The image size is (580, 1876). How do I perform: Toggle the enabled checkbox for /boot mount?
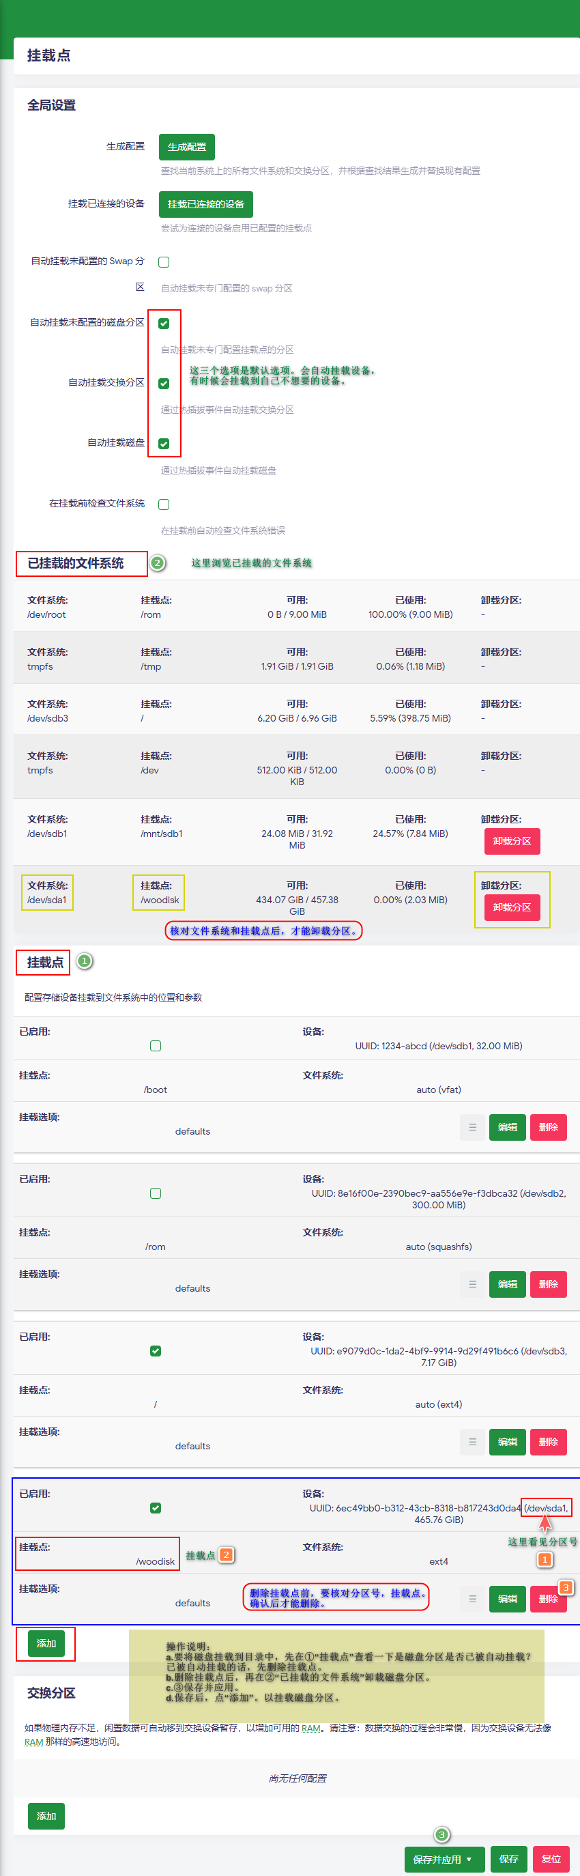pyautogui.click(x=155, y=1046)
